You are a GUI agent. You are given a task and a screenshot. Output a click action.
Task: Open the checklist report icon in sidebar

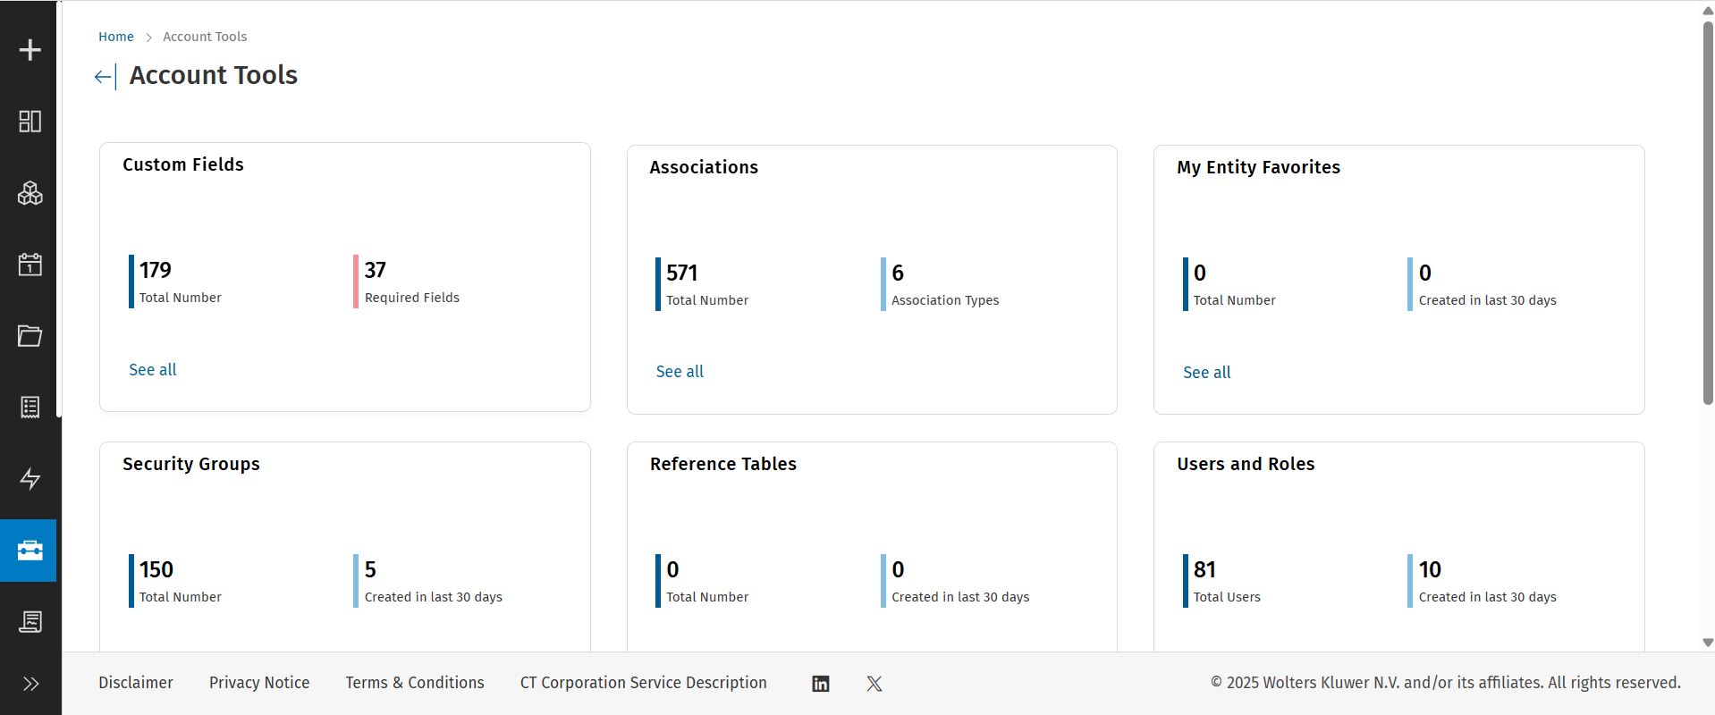click(x=30, y=408)
